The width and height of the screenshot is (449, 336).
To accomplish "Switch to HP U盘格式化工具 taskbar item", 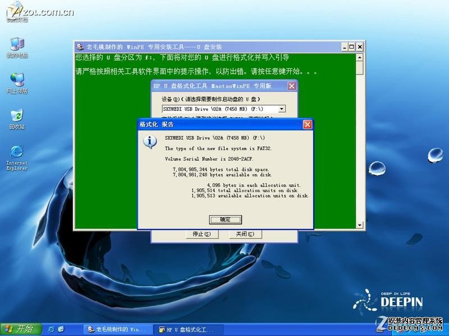I will coord(188,329).
